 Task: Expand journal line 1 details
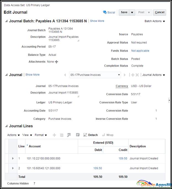(13, 158)
